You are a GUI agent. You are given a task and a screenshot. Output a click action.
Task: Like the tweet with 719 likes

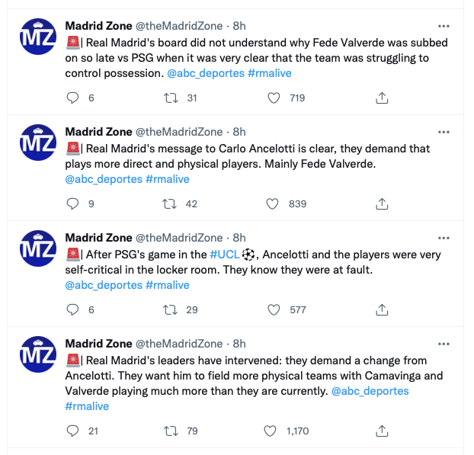[x=274, y=98]
